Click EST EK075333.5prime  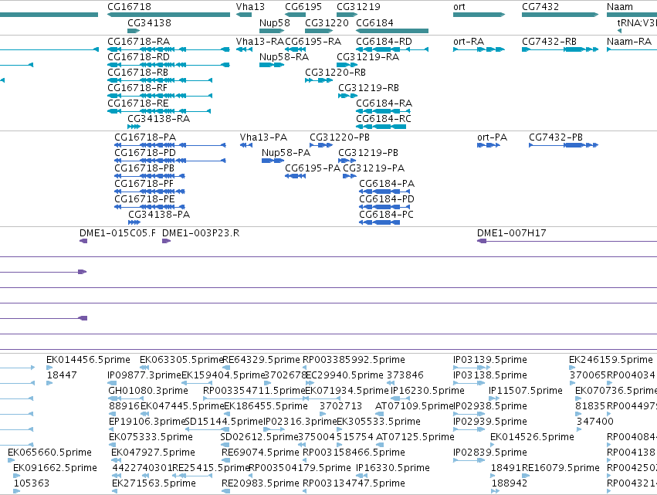151,437
